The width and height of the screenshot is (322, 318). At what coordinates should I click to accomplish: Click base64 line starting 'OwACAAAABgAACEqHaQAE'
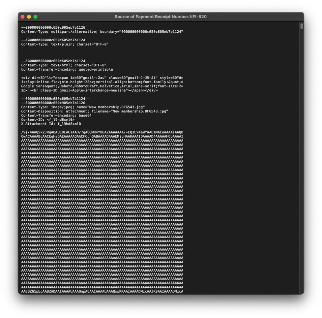click(102, 137)
